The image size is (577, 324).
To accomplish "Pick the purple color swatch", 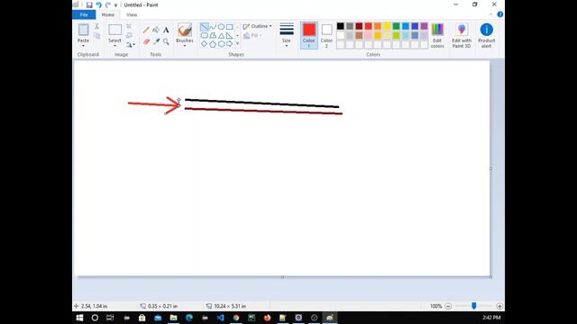I will click(424, 26).
